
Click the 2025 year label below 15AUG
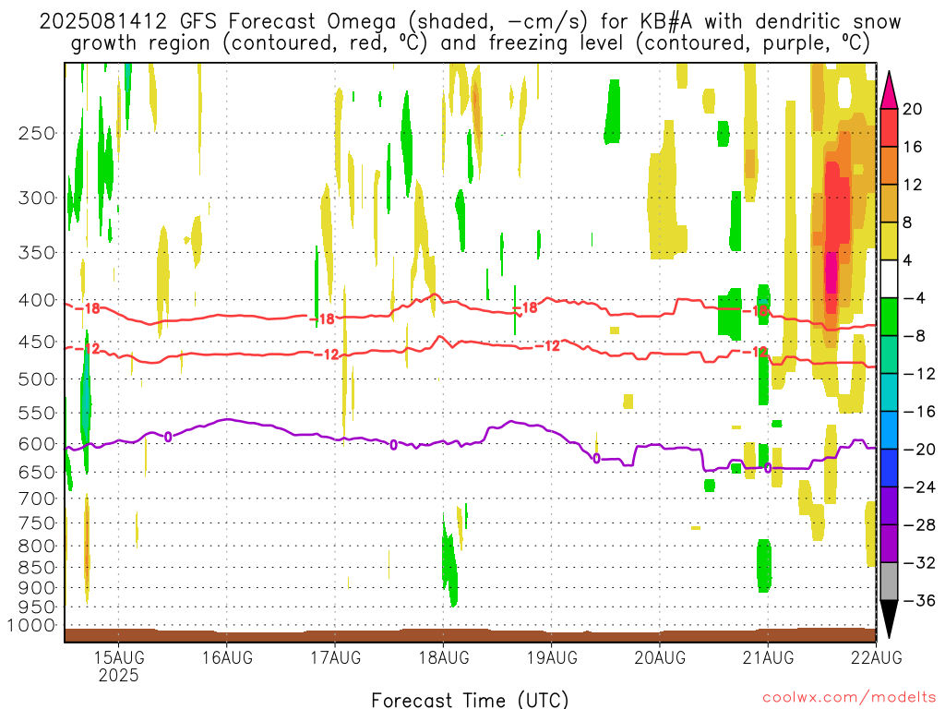[119, 675]
